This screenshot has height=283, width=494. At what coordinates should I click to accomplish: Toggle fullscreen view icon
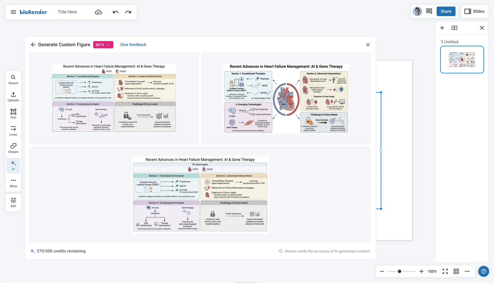(445, 271)
